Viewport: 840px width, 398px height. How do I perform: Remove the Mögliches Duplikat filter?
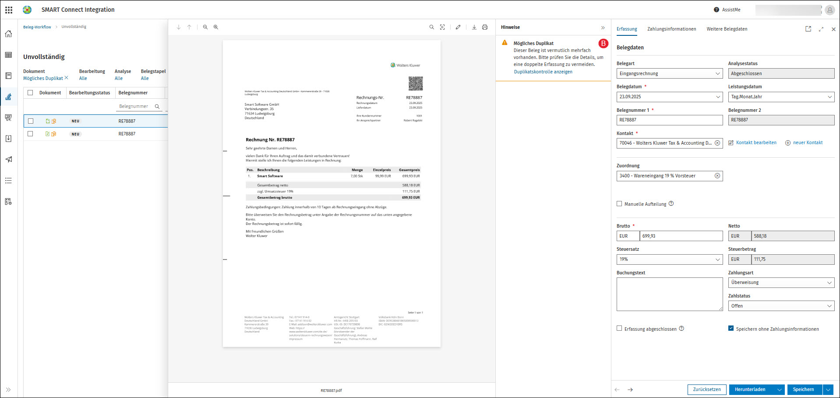[67, 78]
